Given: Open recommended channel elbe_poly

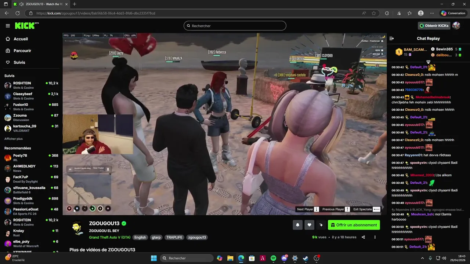Looking at the screenshot, I should [31, 243].
